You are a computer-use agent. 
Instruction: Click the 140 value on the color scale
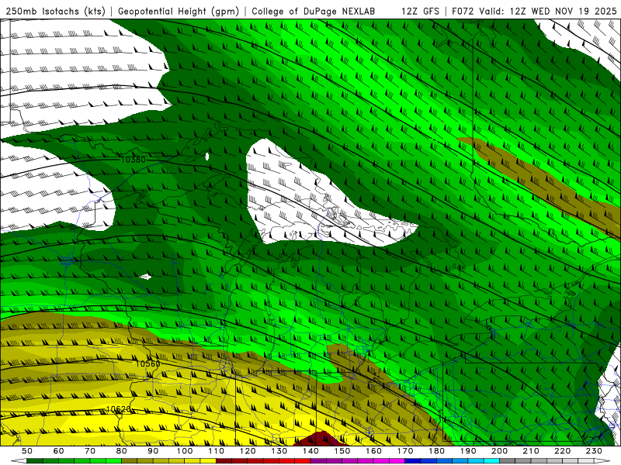pos(310,451)
